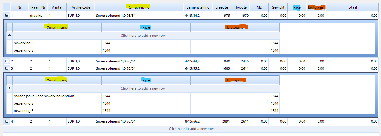Click the Breedte value 2891

222,121
